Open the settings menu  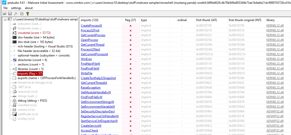pos(16,8)
